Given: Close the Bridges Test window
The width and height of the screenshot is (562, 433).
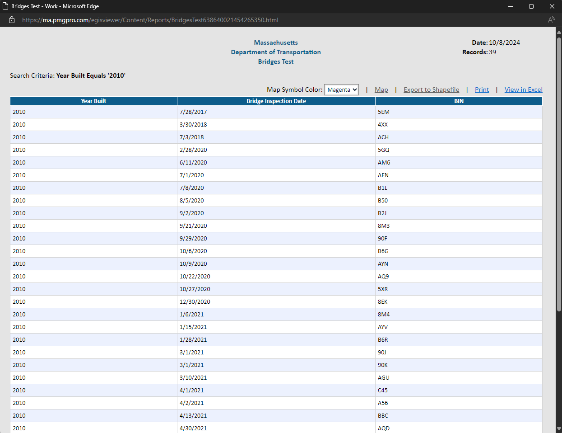Looking at the screenshot, I should [552, 6].
